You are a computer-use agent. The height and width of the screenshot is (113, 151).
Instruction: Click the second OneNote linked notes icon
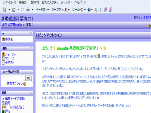coord(111,10)
